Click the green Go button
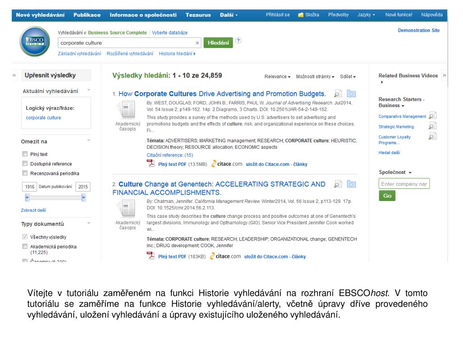Viewport: 463px width, 347px height. pos(387,196)
